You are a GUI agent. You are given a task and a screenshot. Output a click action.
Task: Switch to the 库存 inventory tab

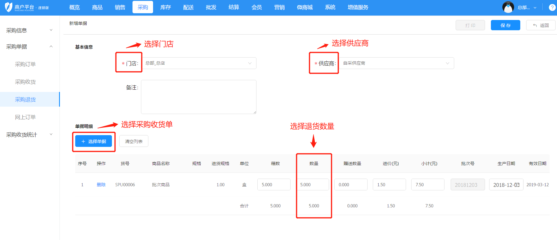(x=165, y=7)
